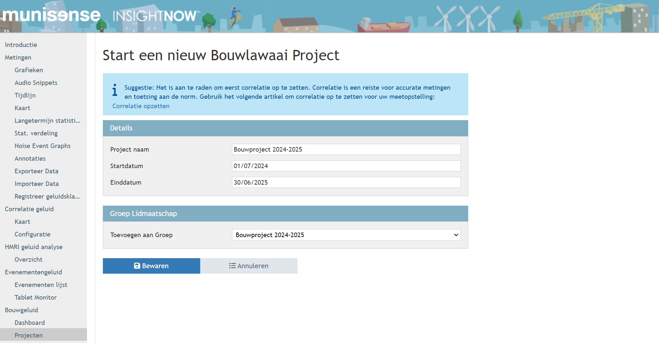Click the list icon on Annuleren
Viewport: 659px width, 343px height.
232,266
